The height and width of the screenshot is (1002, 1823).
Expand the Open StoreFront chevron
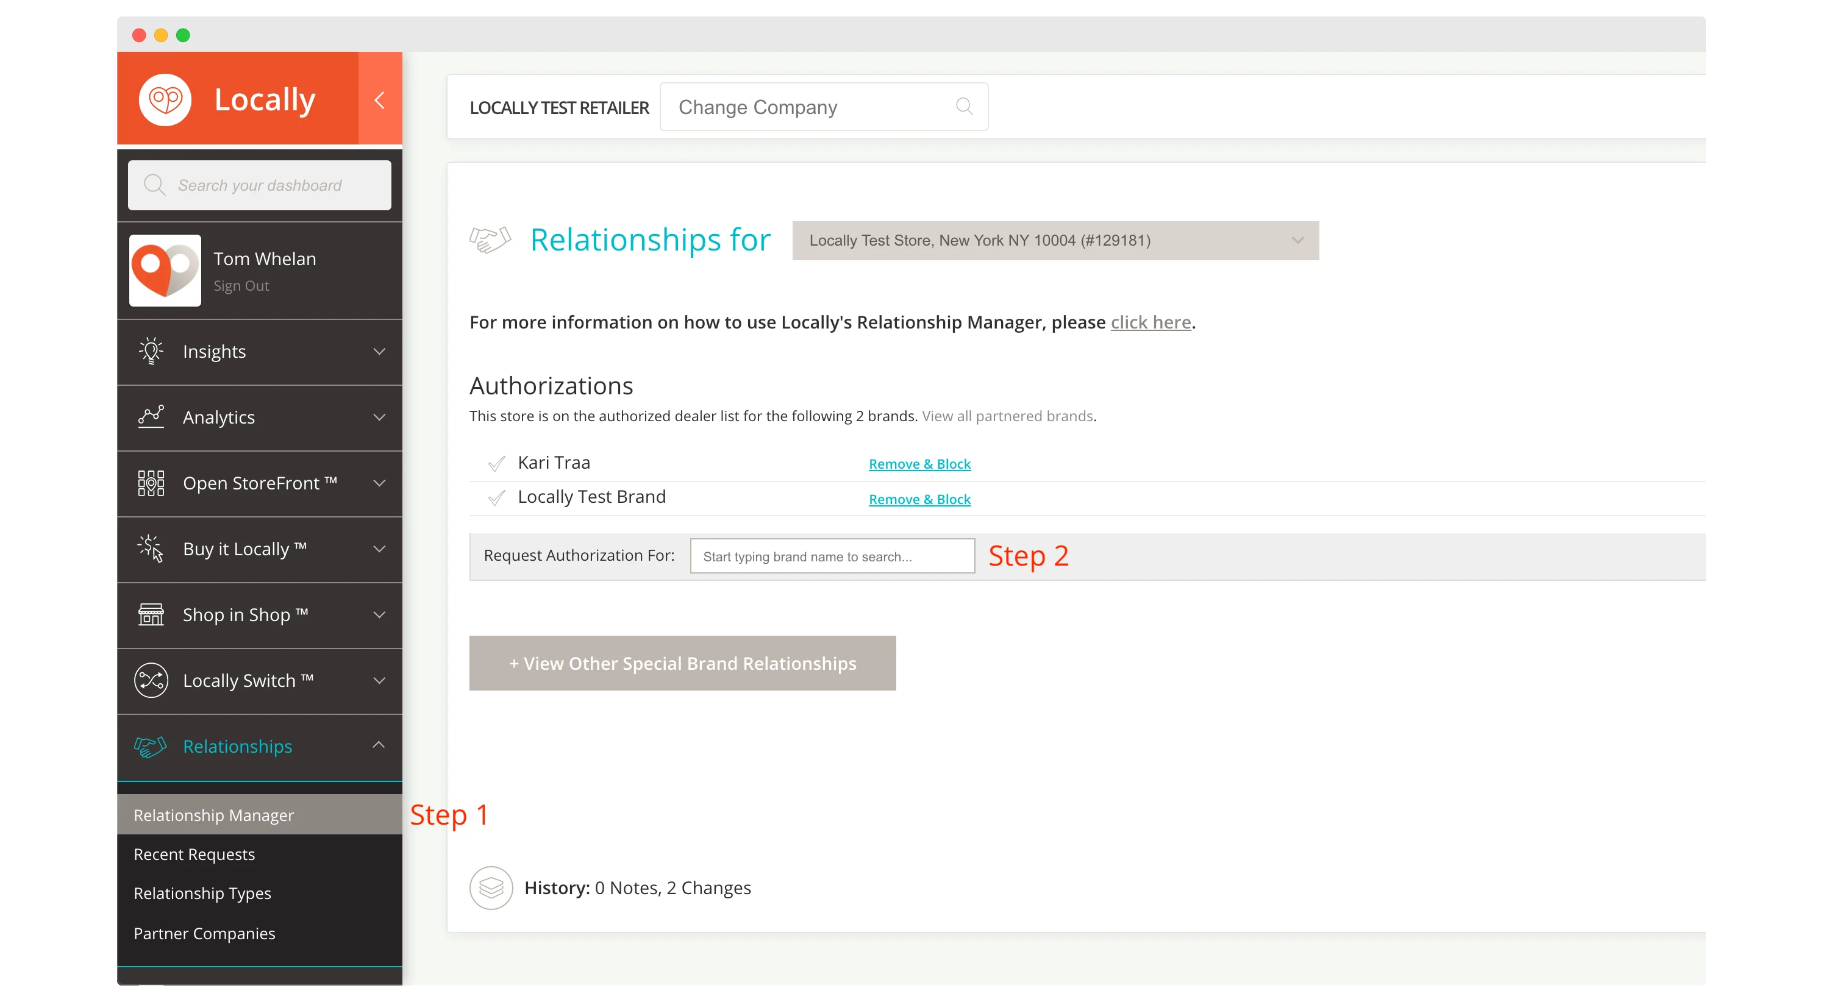coord(379,483)
